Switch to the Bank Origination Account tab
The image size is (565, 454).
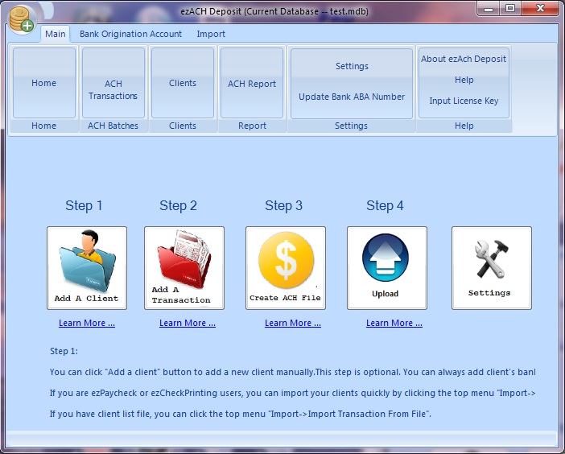130,34
